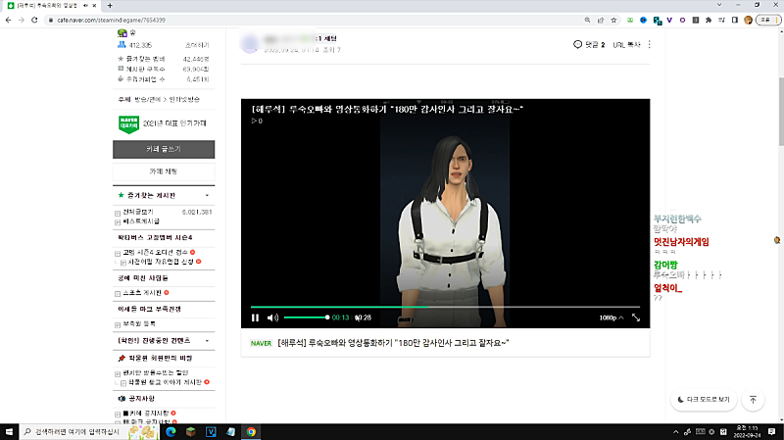This screenshot has width=784, height=440.
Task: Open 카페 채팅 cafe chat button
Action: [164, 171]
